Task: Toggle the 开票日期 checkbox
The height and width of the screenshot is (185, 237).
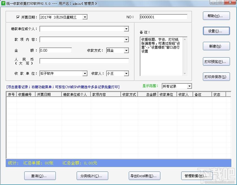Action: click(x=18, y=17)
